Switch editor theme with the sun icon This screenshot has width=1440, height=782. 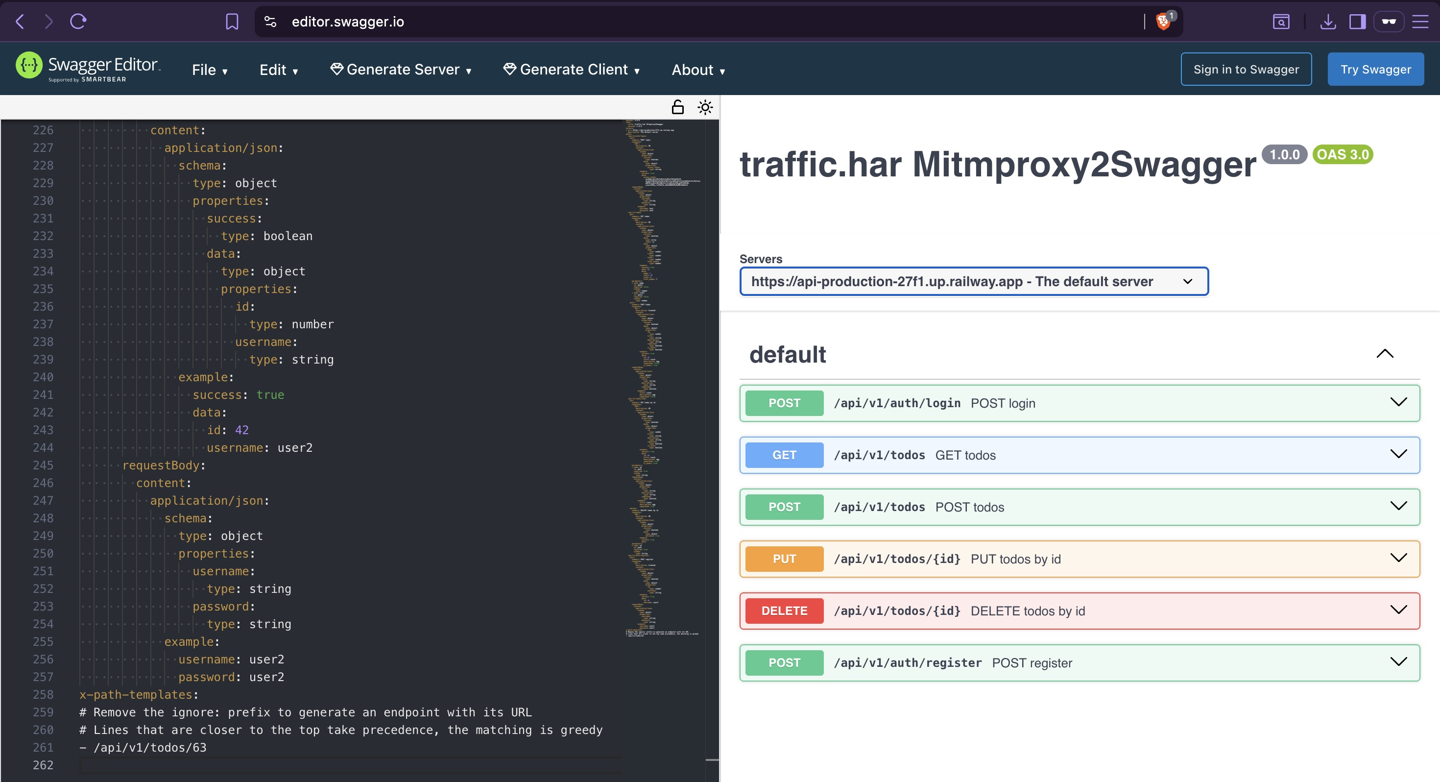coord(705,107)
